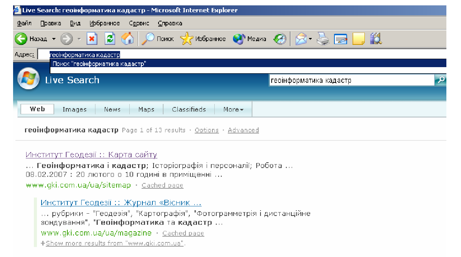Switch to the Images tab
This screenshot has width=461, height=257.
(x=75, y=109)
